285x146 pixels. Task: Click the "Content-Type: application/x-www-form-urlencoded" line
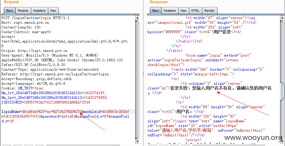coord(50,69)
